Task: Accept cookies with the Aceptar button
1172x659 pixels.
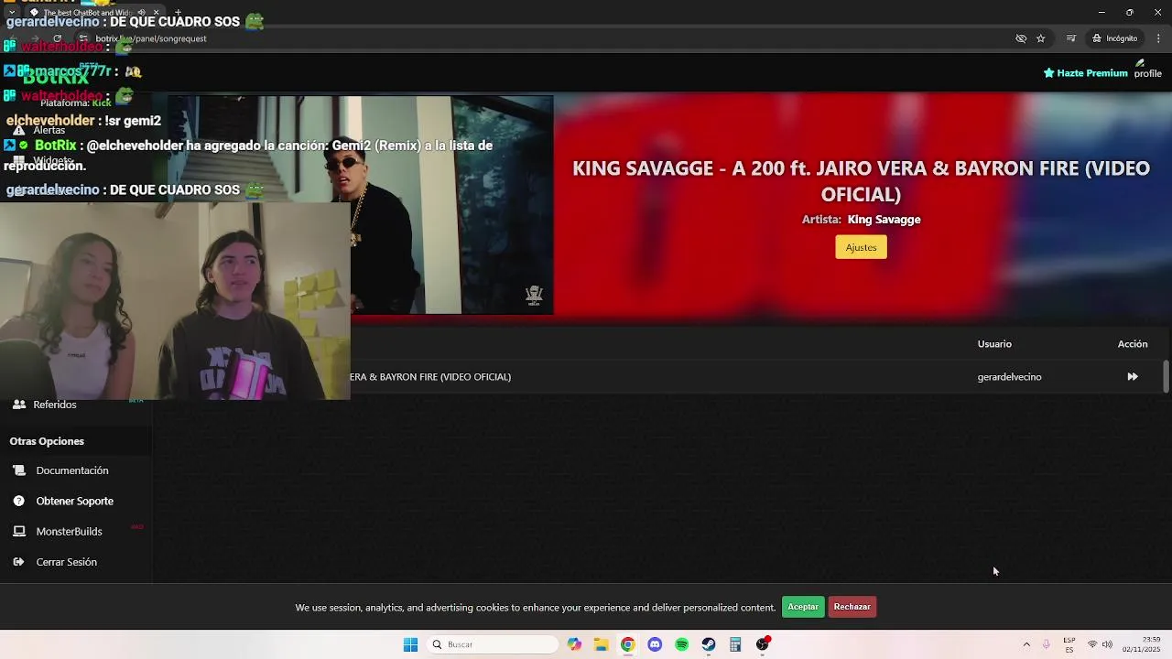Action: [x=803, y=607]
